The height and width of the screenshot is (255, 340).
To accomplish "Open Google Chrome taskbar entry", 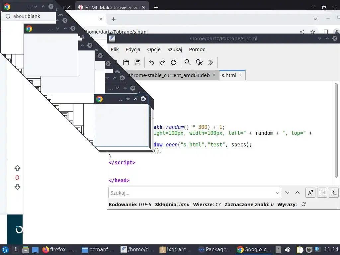I will (254, 250).
